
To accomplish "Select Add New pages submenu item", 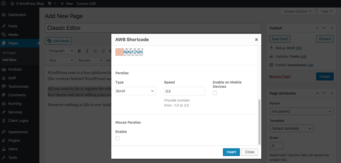I will (9, 60).
